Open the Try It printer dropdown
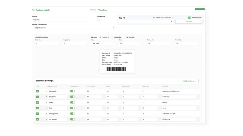Image resolution: width=243 pixels, height=136 pixels. [146, 22]
